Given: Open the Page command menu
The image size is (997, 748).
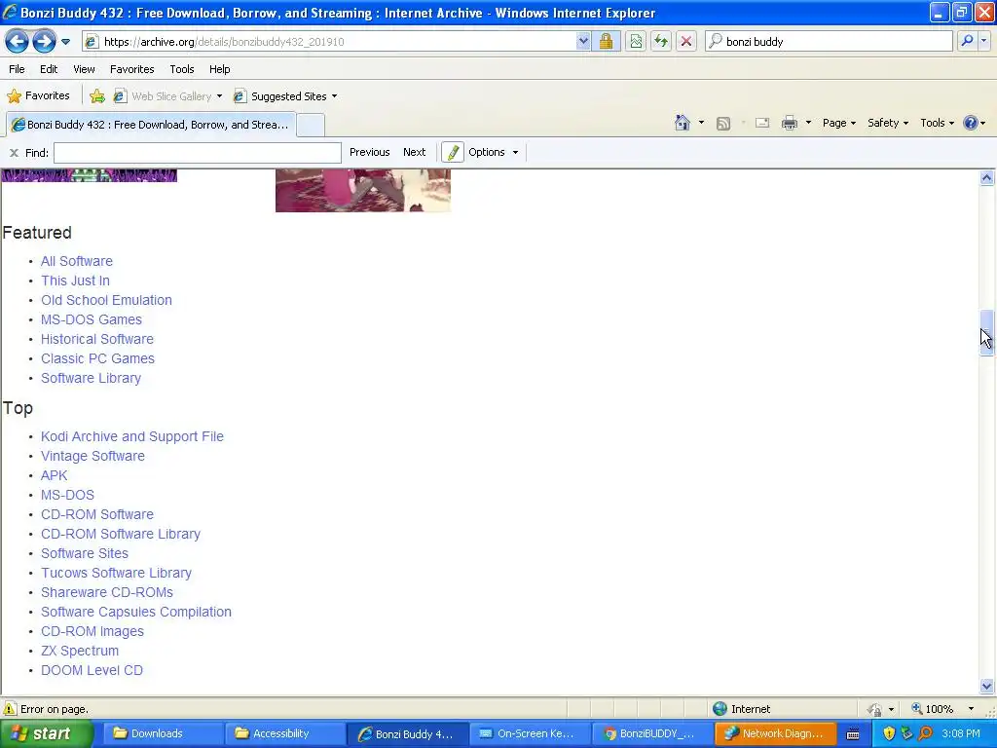Looking at the screenshot, I should pyautogui.click(x=838, y=123).
